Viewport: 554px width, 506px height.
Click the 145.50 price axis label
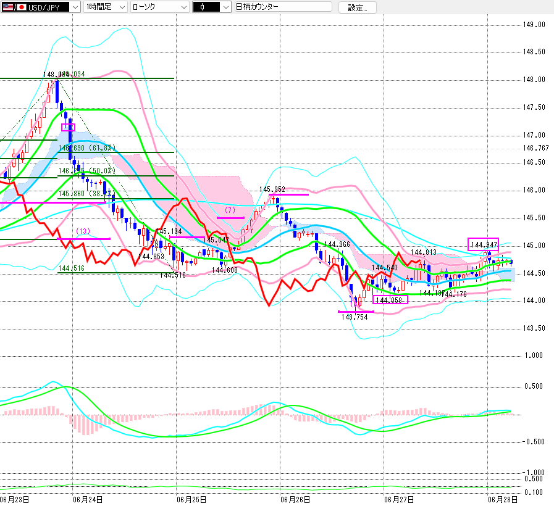pos(534,218)
